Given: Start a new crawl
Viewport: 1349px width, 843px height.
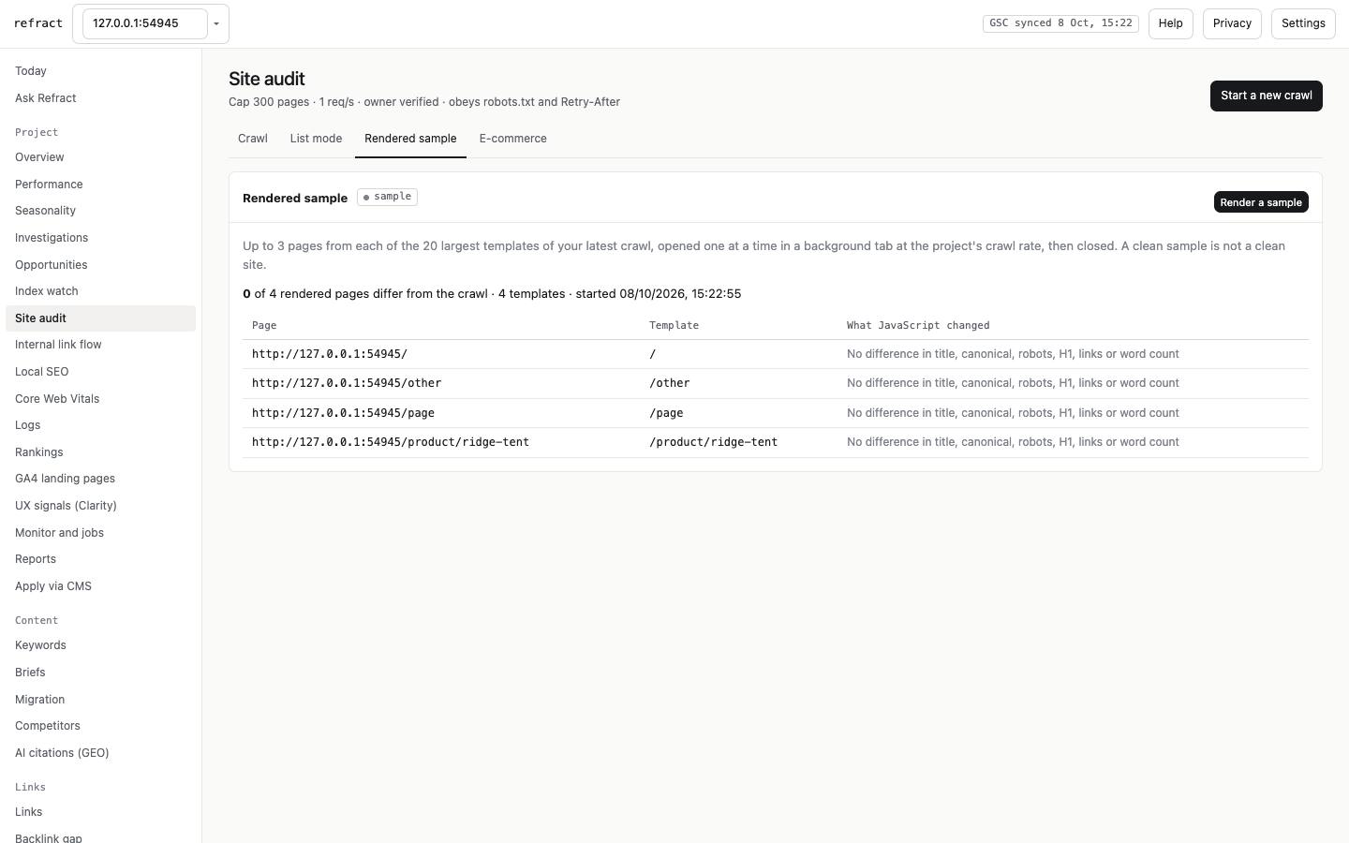Looking at the screenshot, I should pos(1266,96).
